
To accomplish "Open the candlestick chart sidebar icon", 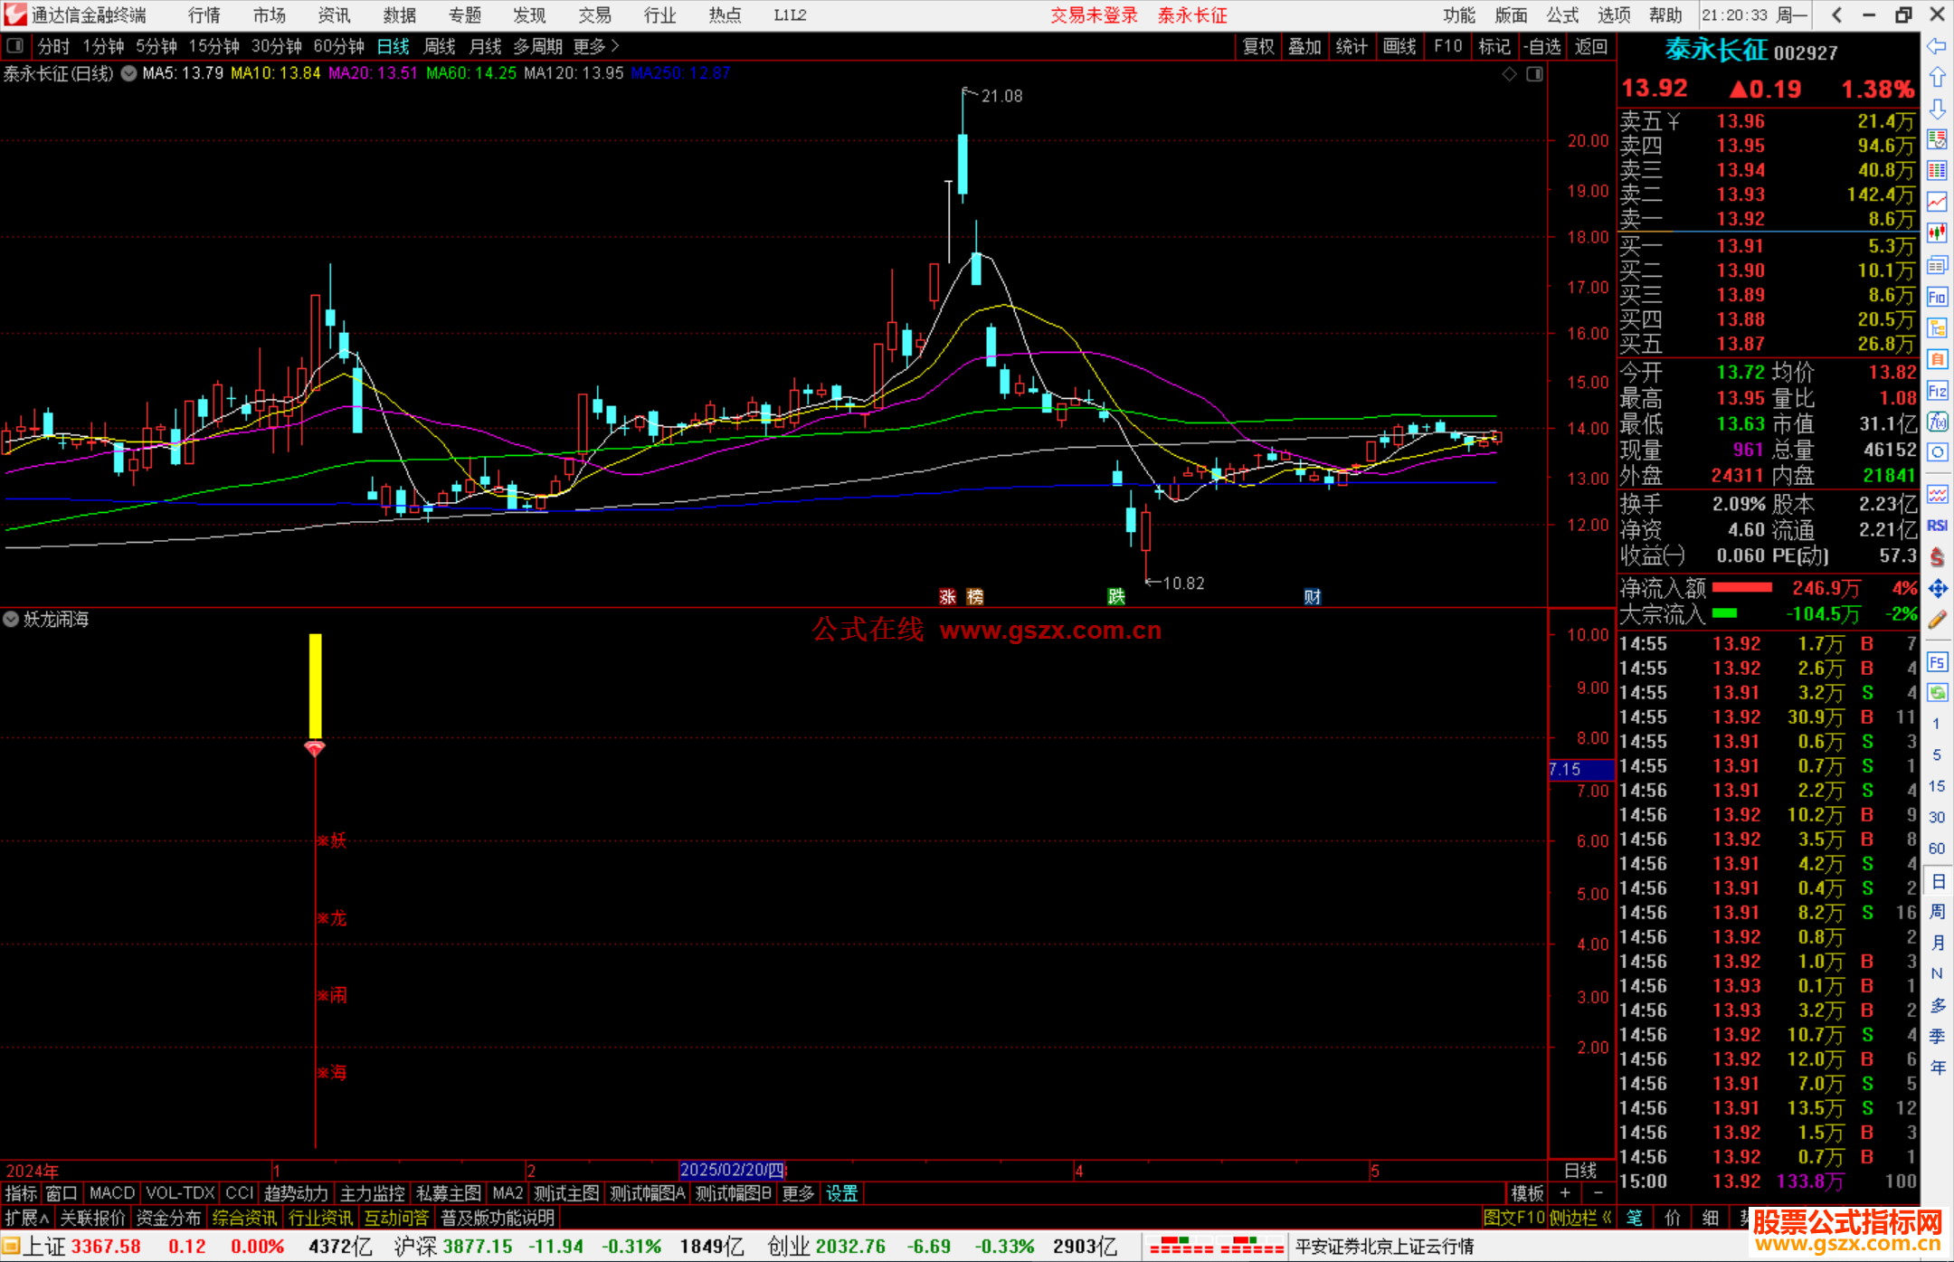I will [x=1937, y=233].
